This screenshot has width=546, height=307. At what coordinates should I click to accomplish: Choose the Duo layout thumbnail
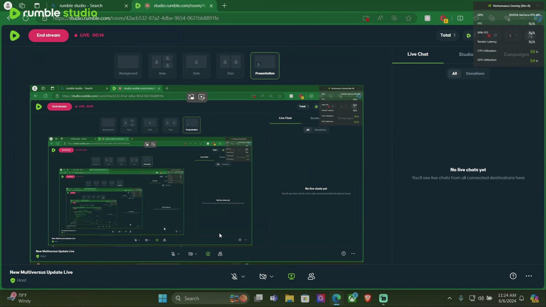[230, 65]
